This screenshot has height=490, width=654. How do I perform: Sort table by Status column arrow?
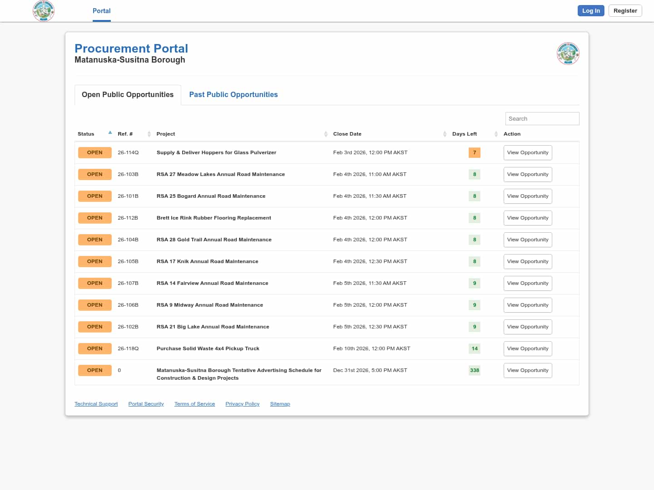110,133
